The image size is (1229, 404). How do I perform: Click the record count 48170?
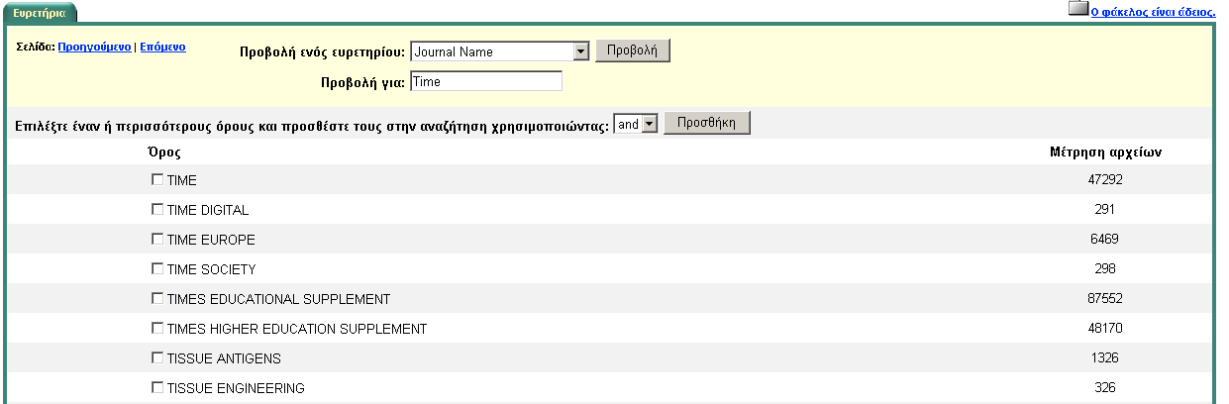[x=1105, y=329]
